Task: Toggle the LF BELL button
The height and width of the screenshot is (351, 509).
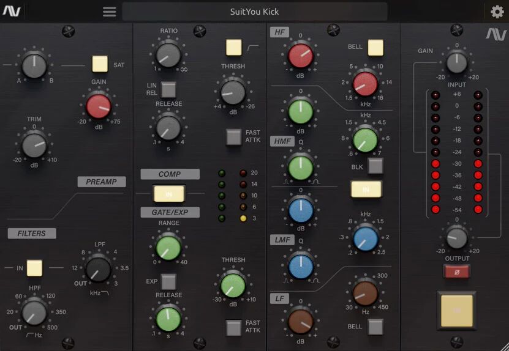Action: click(375, 327)
